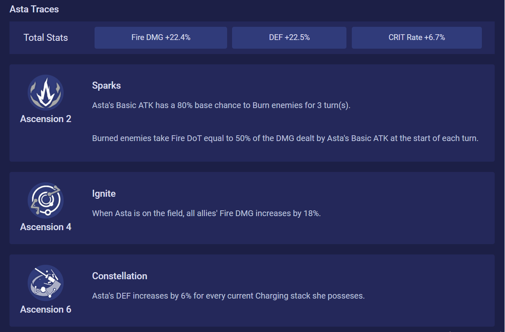Click the Ignite trace title
This screenshot has height=332, width=505.
click(104, 194)
